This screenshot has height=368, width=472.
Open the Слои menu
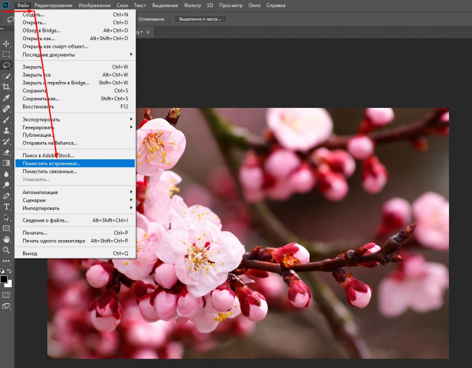122,5
